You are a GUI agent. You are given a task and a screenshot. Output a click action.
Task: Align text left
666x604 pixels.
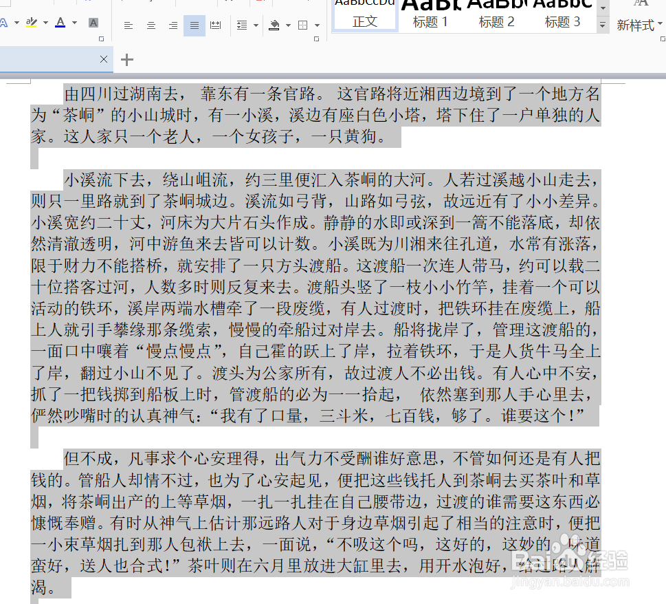click(x=129, y=25)
